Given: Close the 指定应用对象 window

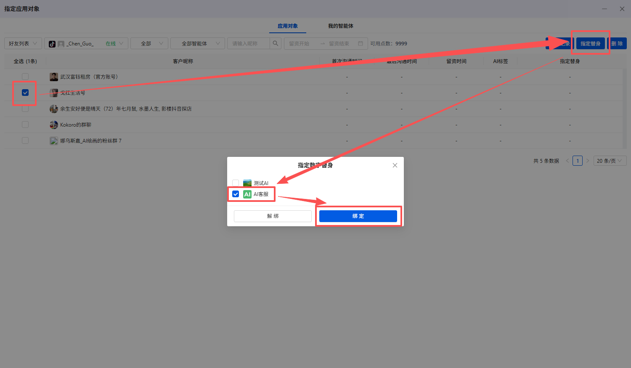Looking at the screenshot, I should [x=622, y=9].
